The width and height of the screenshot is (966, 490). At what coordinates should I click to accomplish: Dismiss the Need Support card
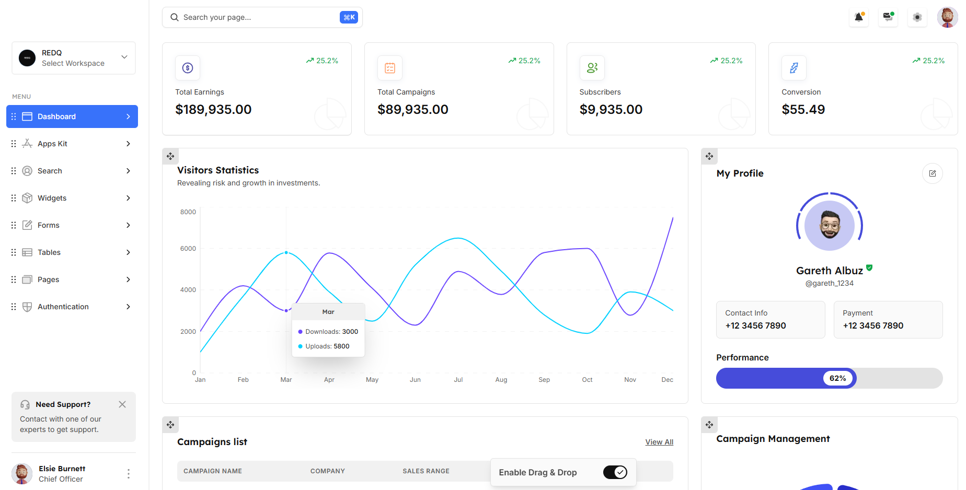coord(122,404)
